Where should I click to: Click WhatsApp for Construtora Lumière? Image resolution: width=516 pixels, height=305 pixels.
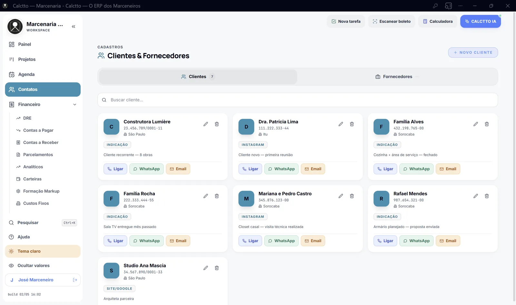point(146,169)
